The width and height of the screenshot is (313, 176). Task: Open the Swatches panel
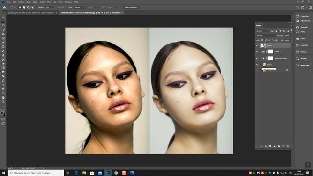pyautogui.click(x=303, y=45)
